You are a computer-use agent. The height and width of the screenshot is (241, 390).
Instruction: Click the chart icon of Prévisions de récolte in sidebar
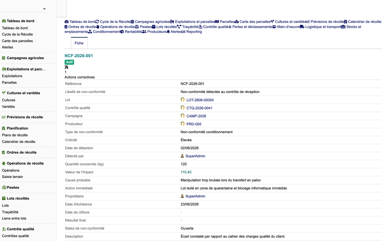coord(4,117)
